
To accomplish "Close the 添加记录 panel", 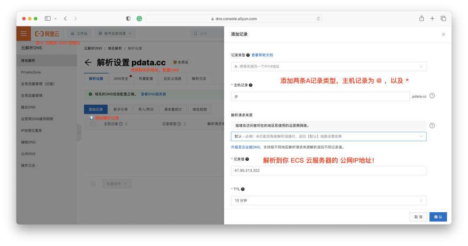I will (443, 34).
